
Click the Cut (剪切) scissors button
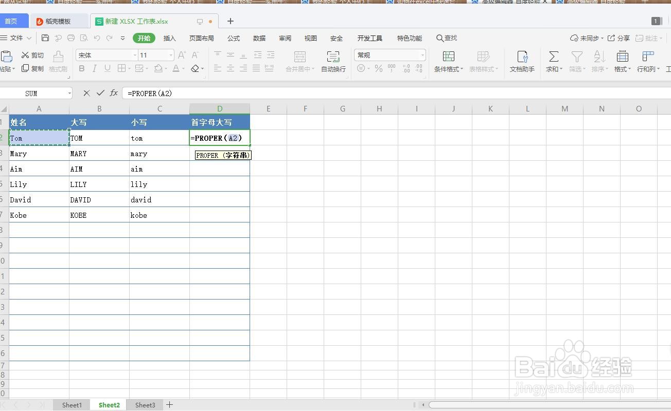(32, 55)
